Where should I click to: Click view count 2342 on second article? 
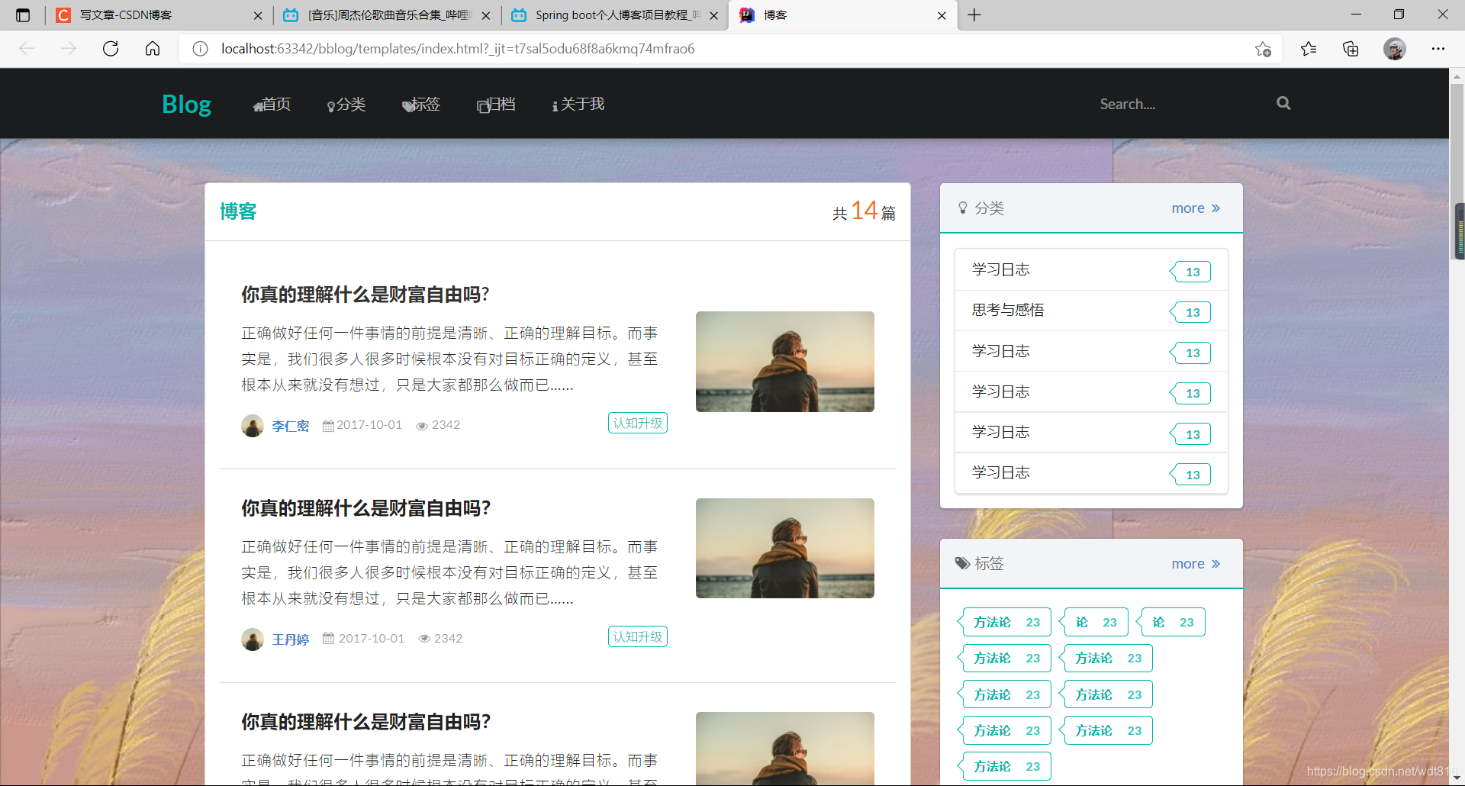[x=440, y=639]
